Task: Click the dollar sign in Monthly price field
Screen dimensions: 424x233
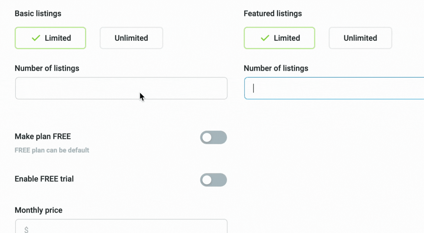Action: point(26,230)
